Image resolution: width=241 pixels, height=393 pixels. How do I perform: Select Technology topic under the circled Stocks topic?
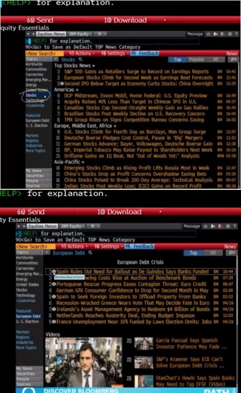35,100
